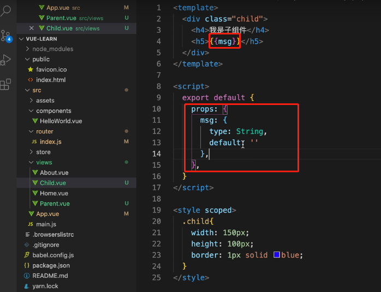Collapse the views folder
The width and height of the screenshot is (381, 292).
click(31, 162)
